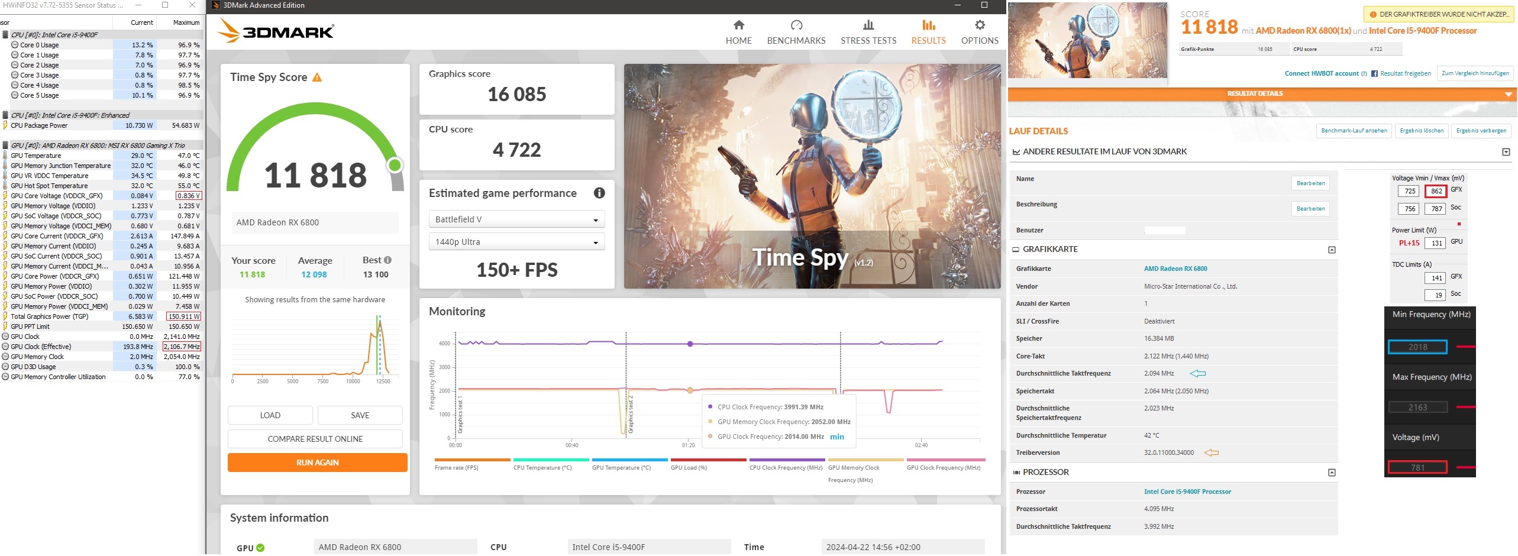
Task: Open the STRESS TESTS chart icon
Action: [x=868, y=25]
